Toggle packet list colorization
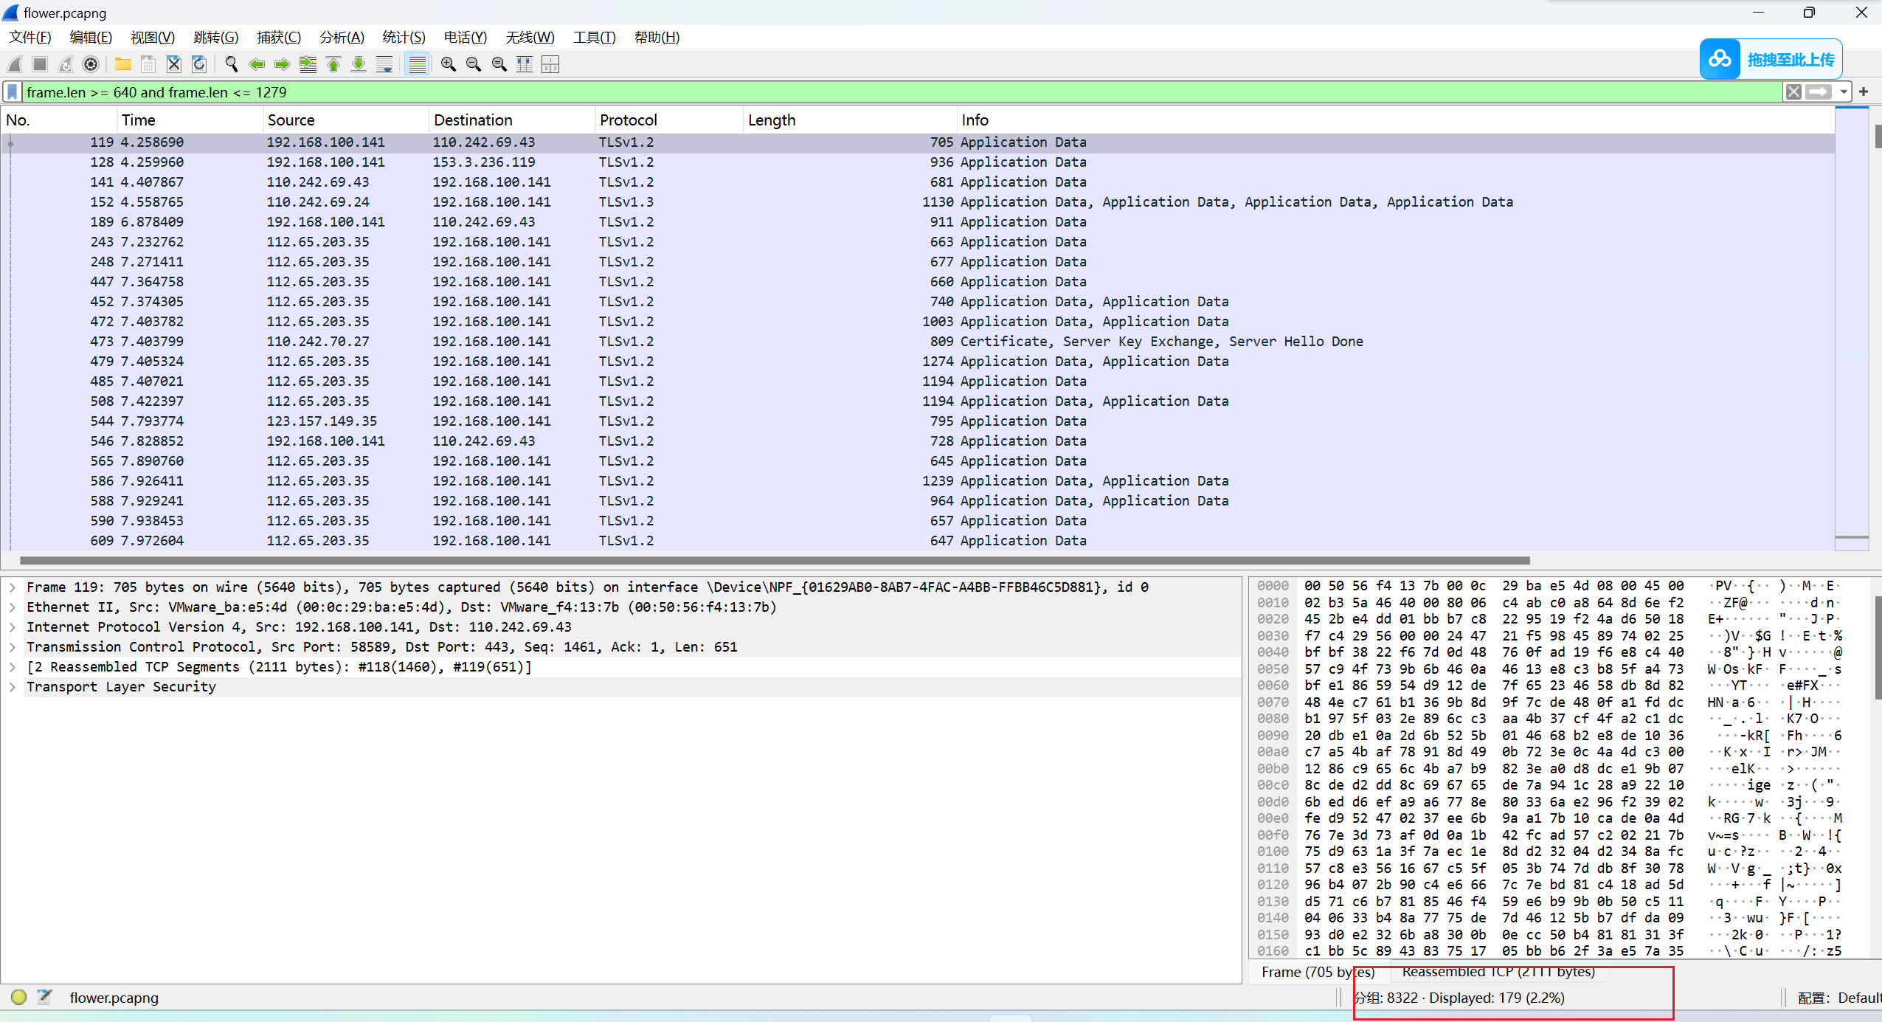 (418, 65)
